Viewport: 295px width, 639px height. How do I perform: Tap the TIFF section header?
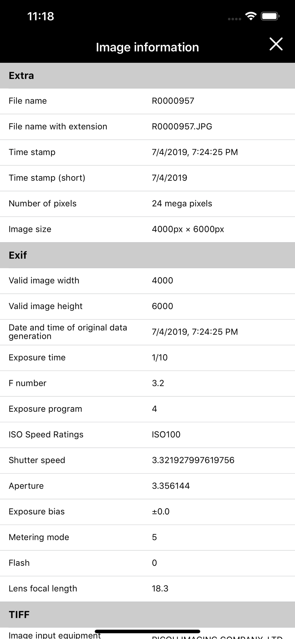point(147,614)
